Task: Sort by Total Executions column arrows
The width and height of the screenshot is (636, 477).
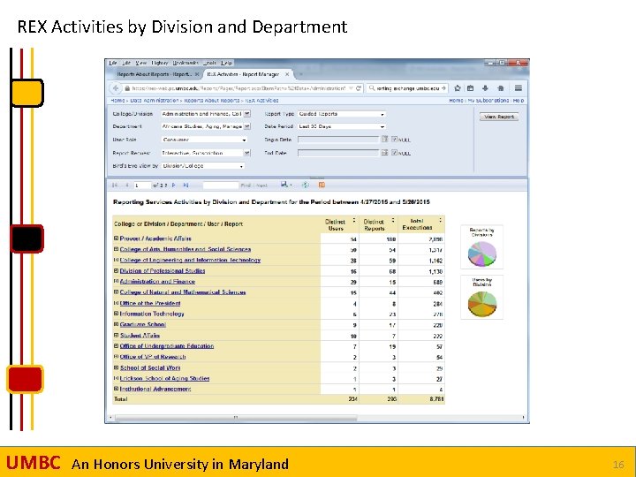Action: click(441, 220)
